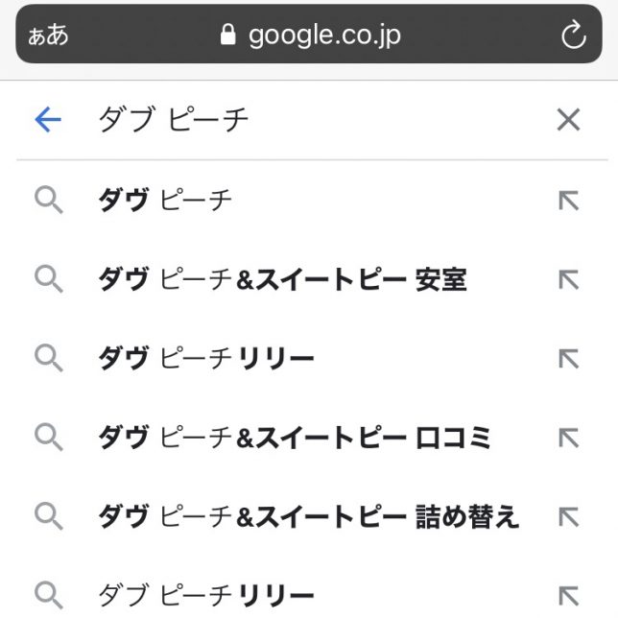Tap the blue back arrow

point(47,119)
